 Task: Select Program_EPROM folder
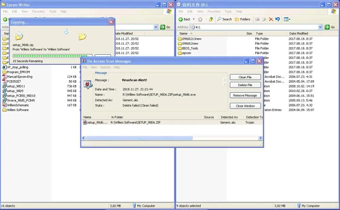point(16,72)
